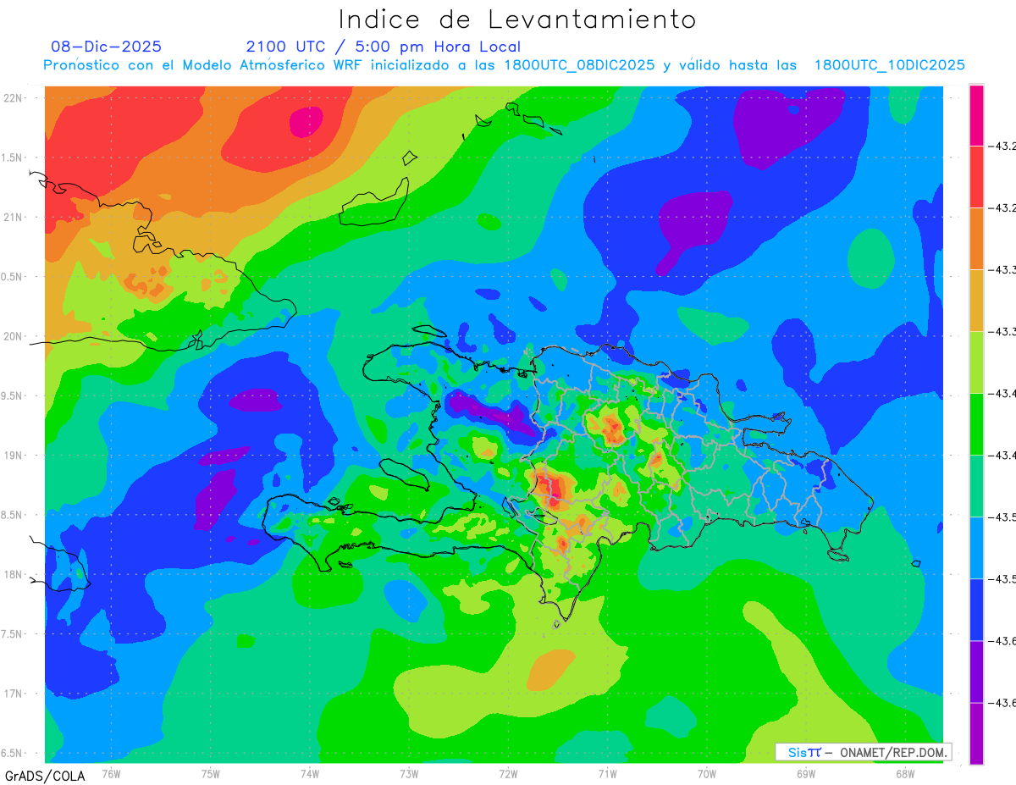
Task: Click the light blue swatch in the legend
Action: point(976,548)
